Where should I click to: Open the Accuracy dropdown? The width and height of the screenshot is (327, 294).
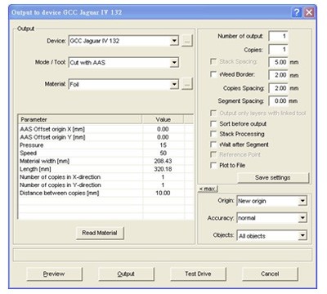click(302, 218)
